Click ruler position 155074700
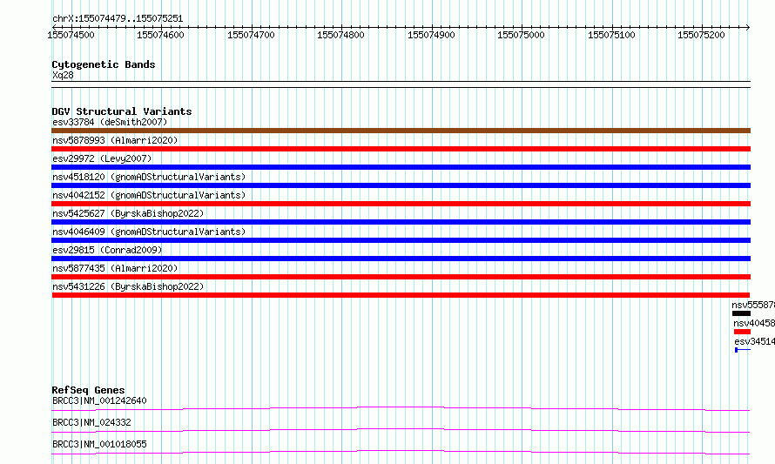775x464 pixels. (x=251, y=35)
